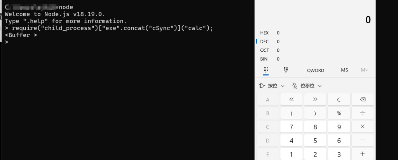Click the divide ÷ operator
The width and height of the screenshot is (398, 160).
363,113
